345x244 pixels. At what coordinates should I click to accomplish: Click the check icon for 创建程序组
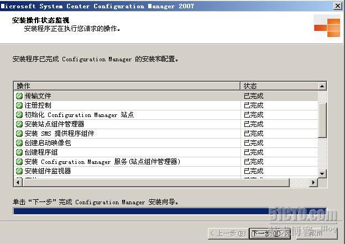(19, 152)
